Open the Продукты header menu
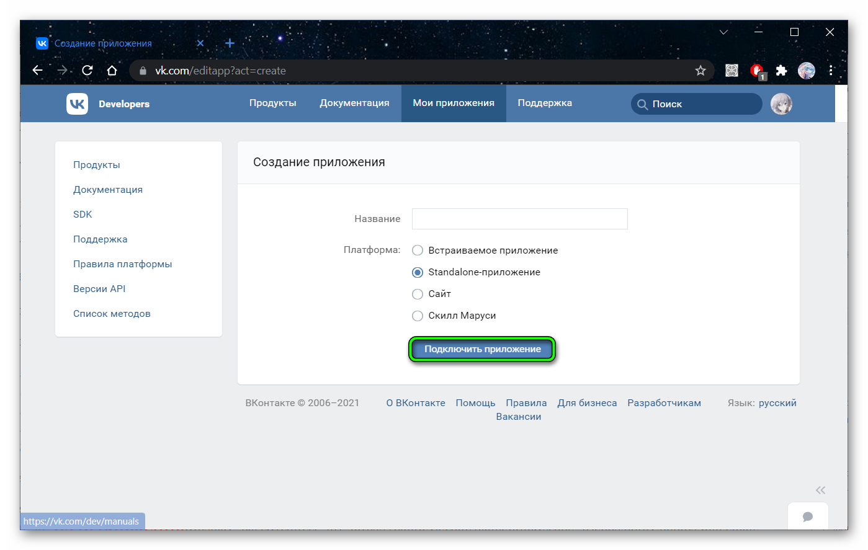 273,103
